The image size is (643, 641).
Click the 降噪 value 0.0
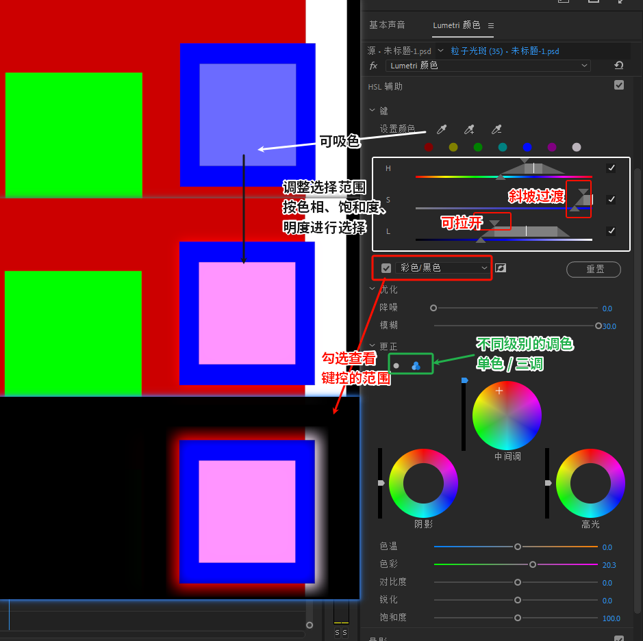(607, 309)
